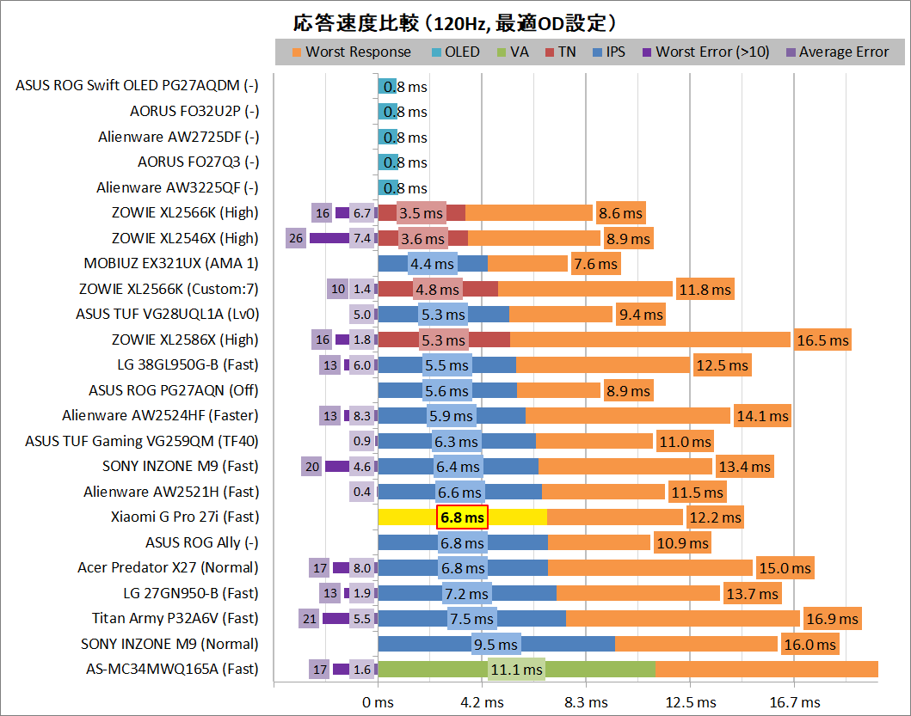Image resolution: width=911 pixels, height=716 pixels.
Task: Click the 3.5 ms ZOWIE XL2566K value
Action: coord(422,213)
